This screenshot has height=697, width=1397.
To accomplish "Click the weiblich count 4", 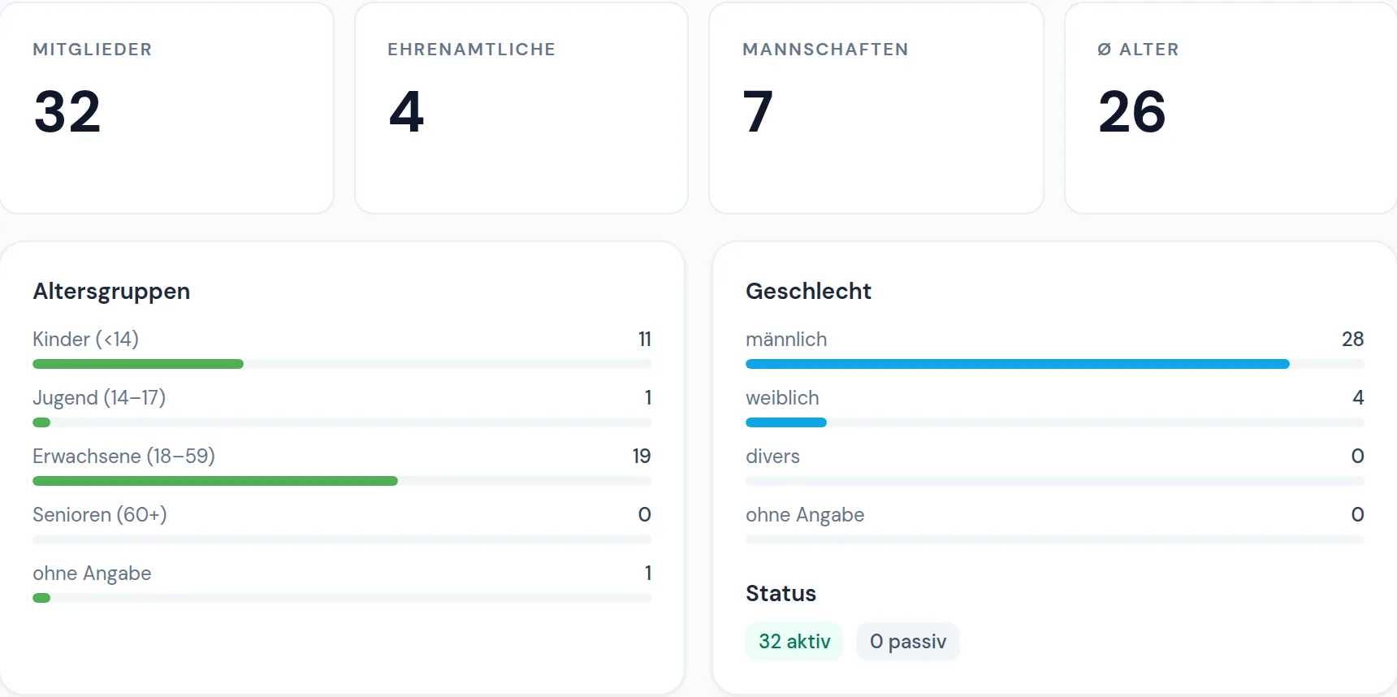I will (1358, 397).
